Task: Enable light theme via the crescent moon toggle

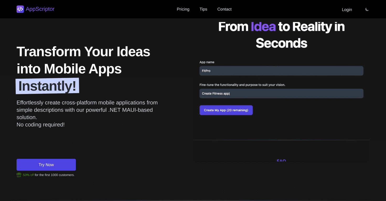Action: pos(367,9)
